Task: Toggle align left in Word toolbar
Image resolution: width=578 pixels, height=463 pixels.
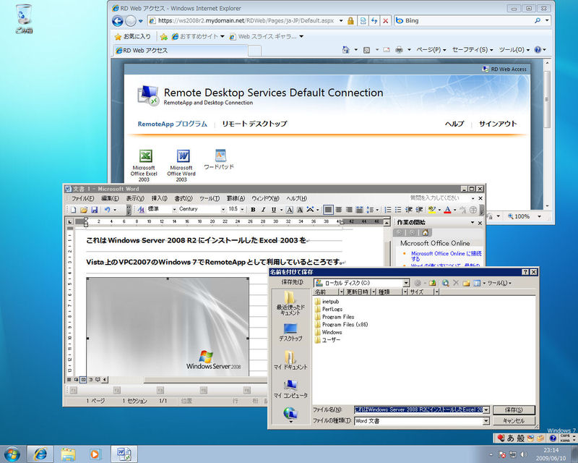Action: [x=328, y=210]
